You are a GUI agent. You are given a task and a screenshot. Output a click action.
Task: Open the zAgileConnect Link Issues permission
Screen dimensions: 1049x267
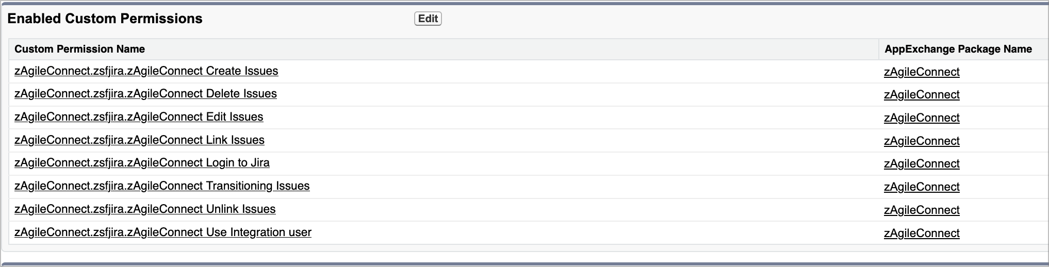139,140
